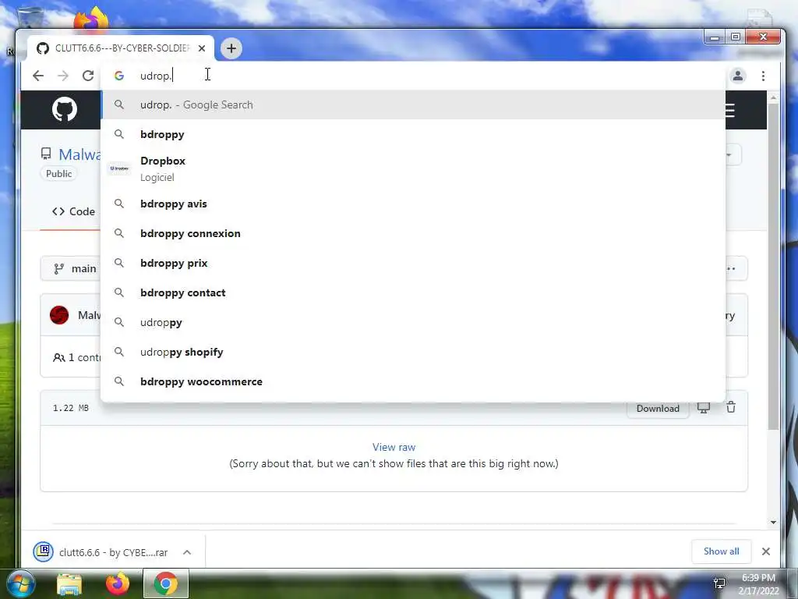Open GitHub hamburger menu
Image resolution: width=798 pixels, height=599 pixels.
730,110
